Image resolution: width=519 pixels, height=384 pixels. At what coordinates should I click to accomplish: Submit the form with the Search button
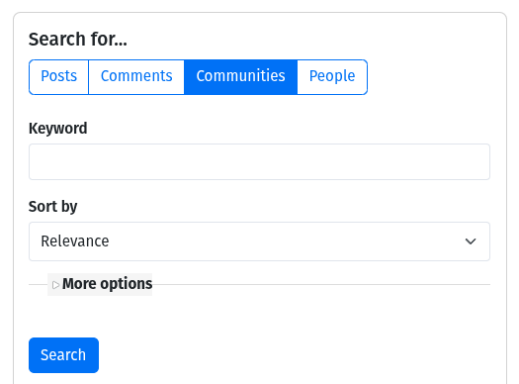point(63,355)
